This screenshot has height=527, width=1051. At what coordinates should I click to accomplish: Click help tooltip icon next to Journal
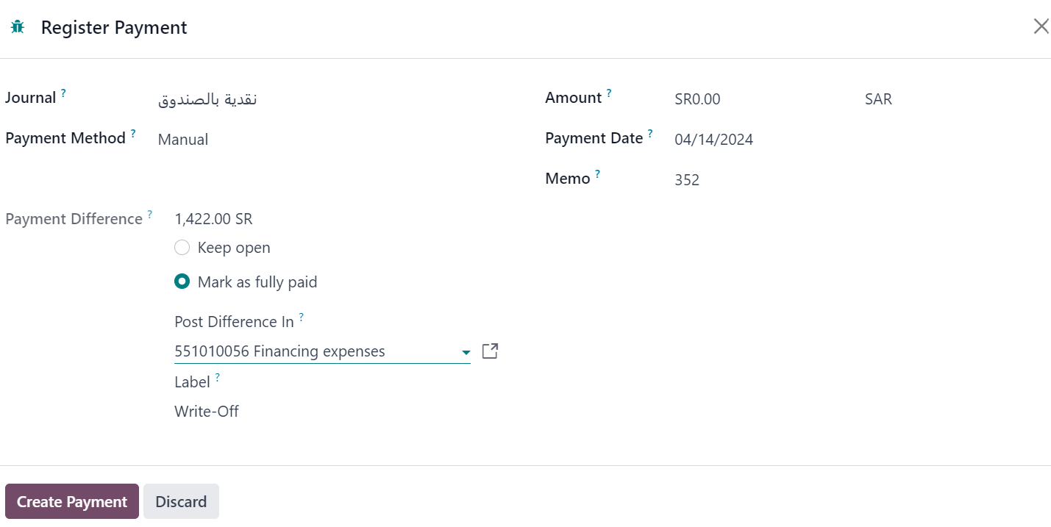[63, 93]
